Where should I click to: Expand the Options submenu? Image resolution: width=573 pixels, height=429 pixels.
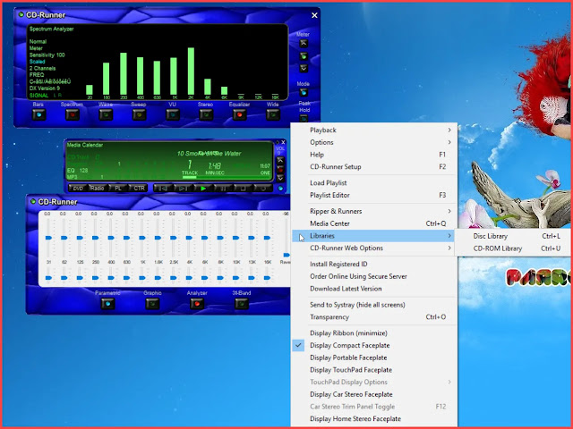[374, 142]
